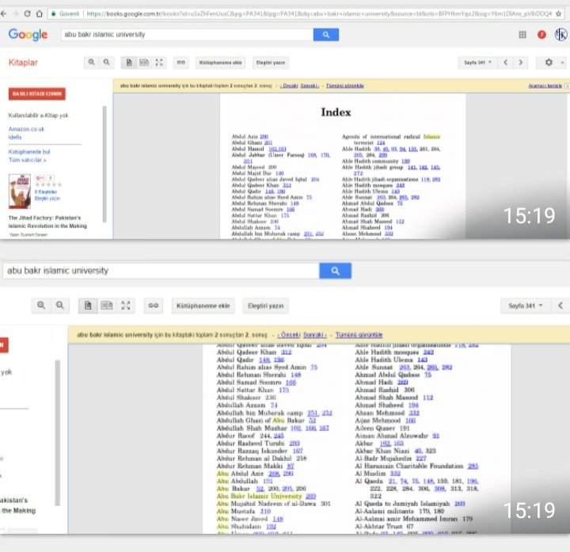The image size is (570, 552).
Task: Open the red notifications icon
Action: [x=541, y=35]
